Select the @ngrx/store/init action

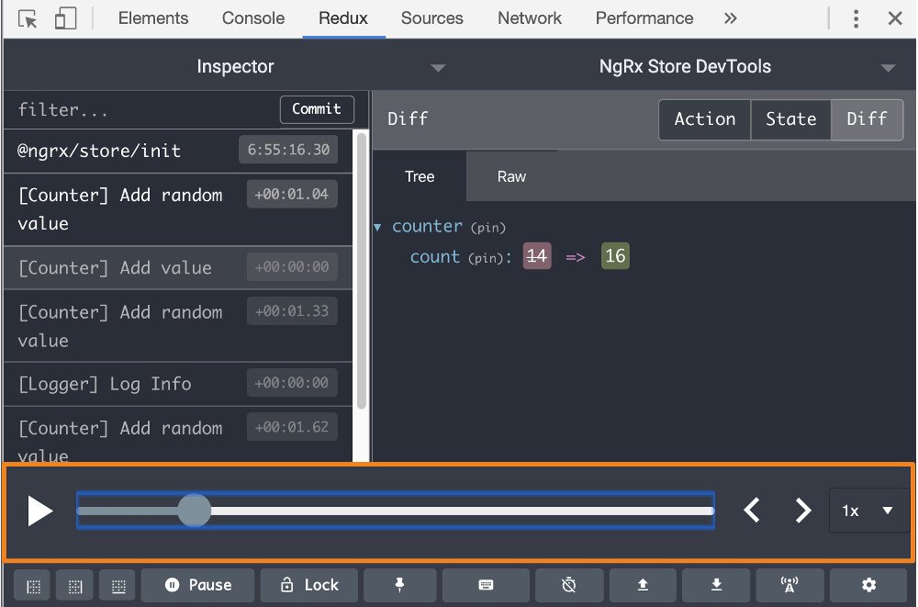point(178,151)
